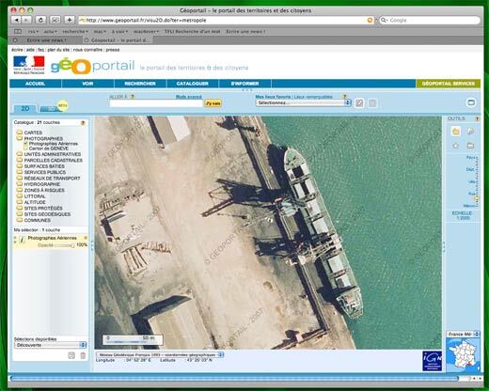The image size is (489, 391).
Task: Open the Safari bookmarks book icon
Action: tap(18, 31)
